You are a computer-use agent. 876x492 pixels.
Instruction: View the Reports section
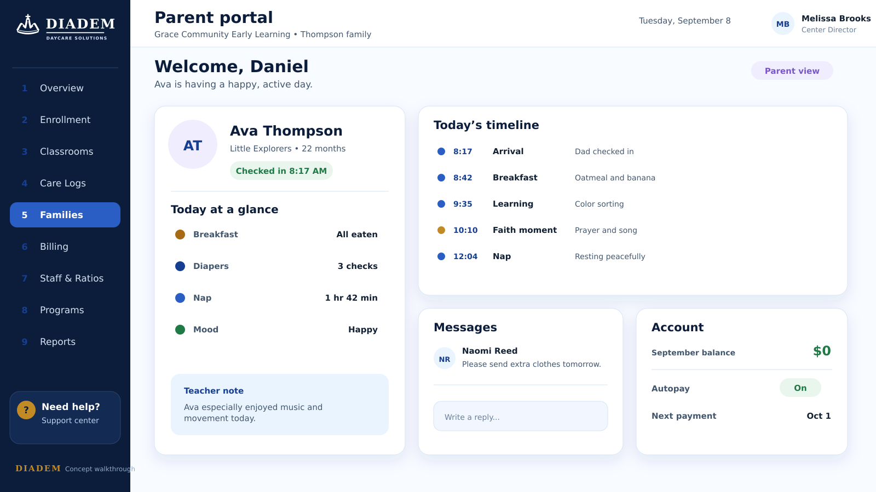(x=65, y=342)
